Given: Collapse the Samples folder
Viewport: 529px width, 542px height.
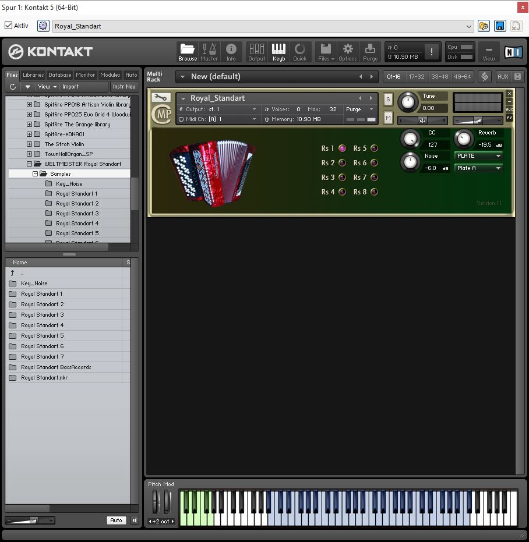Looking at the screenshot, I should point(36,174).
